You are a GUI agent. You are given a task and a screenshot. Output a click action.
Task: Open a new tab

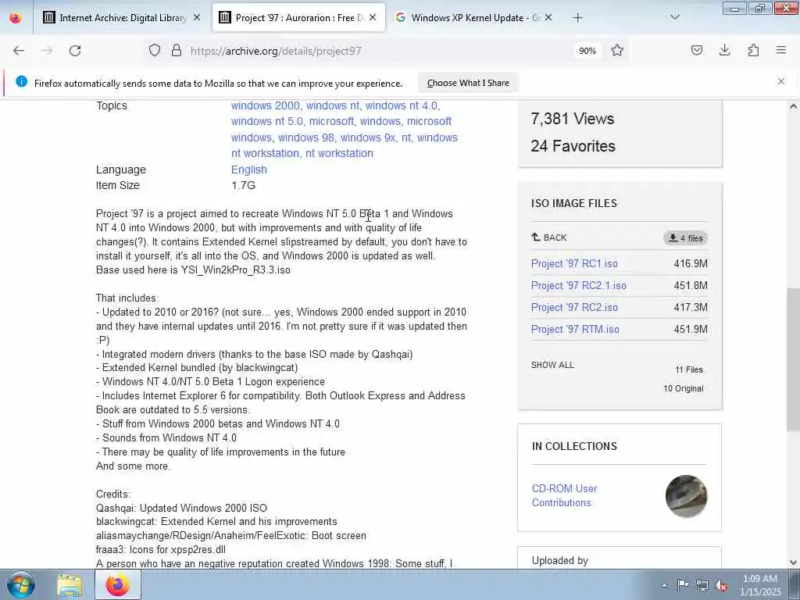point(577,18)
